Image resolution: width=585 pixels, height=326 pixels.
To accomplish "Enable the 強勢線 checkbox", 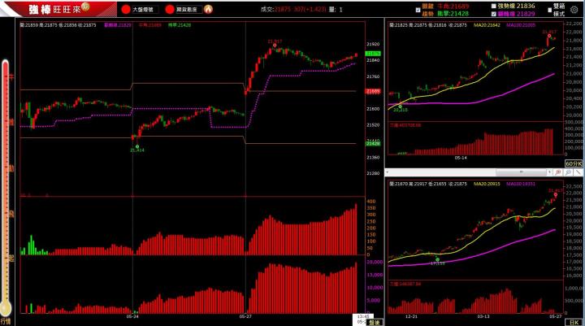I will [x=494, y=5].
